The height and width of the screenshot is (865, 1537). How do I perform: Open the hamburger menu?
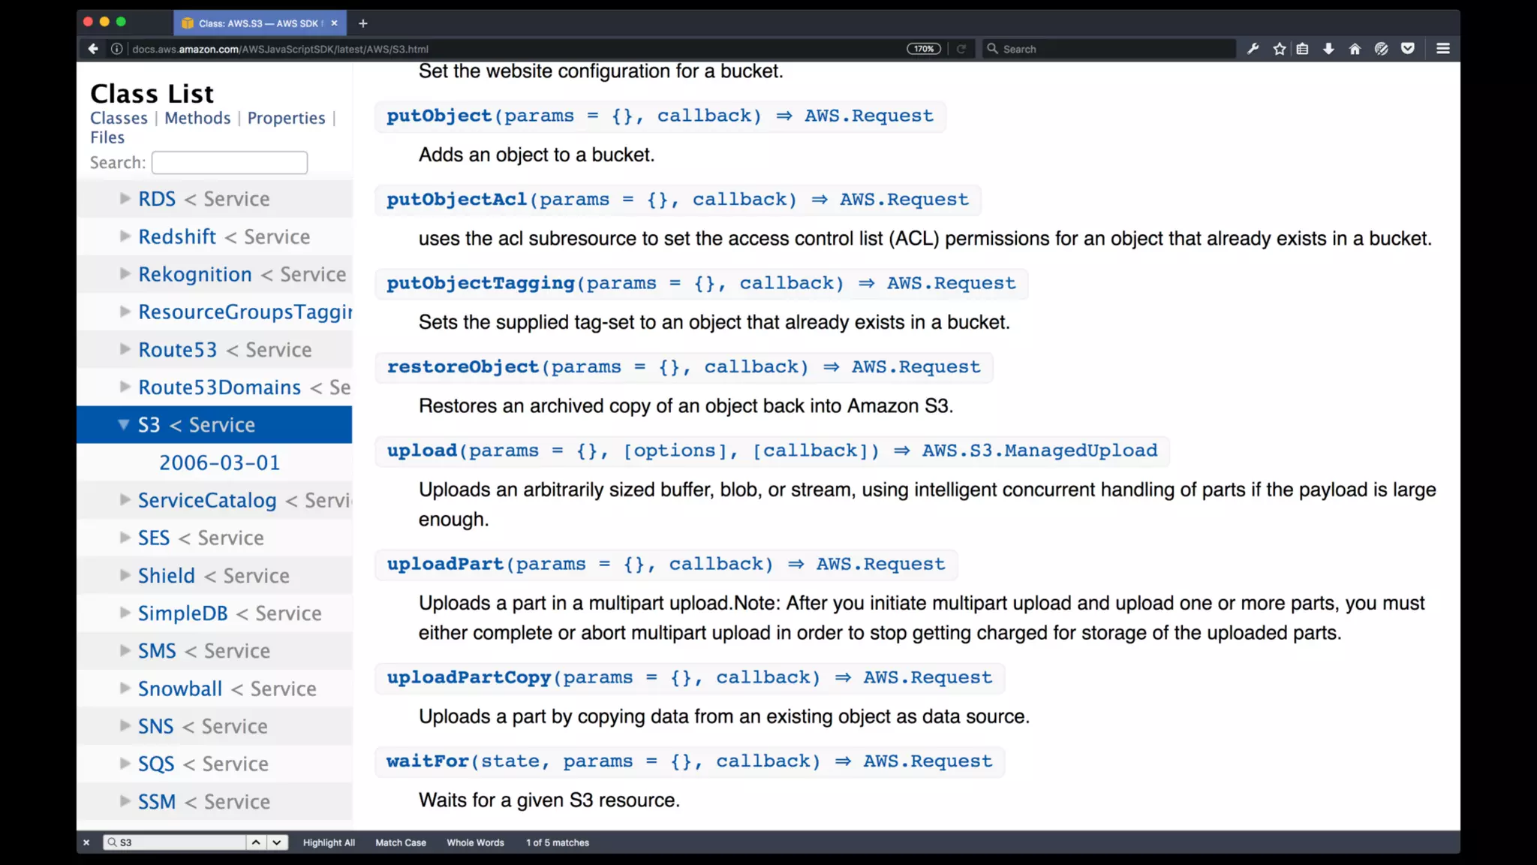pos(1442,49)
